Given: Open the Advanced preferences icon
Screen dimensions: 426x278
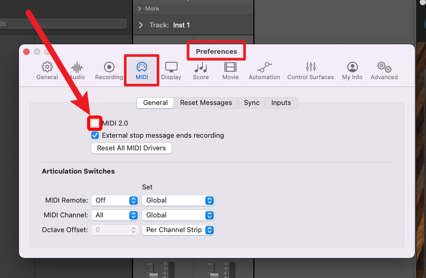Looking at the screenshot, I should pyautogui.click(x=384, y=71).
